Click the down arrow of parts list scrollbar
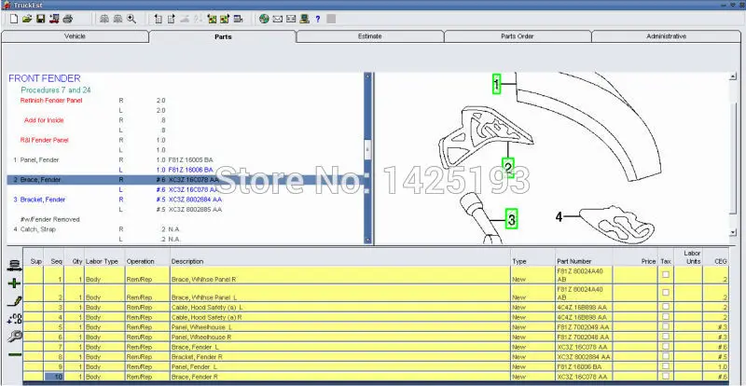The width and height of the screenshot is (746, 386). (367, 241)
